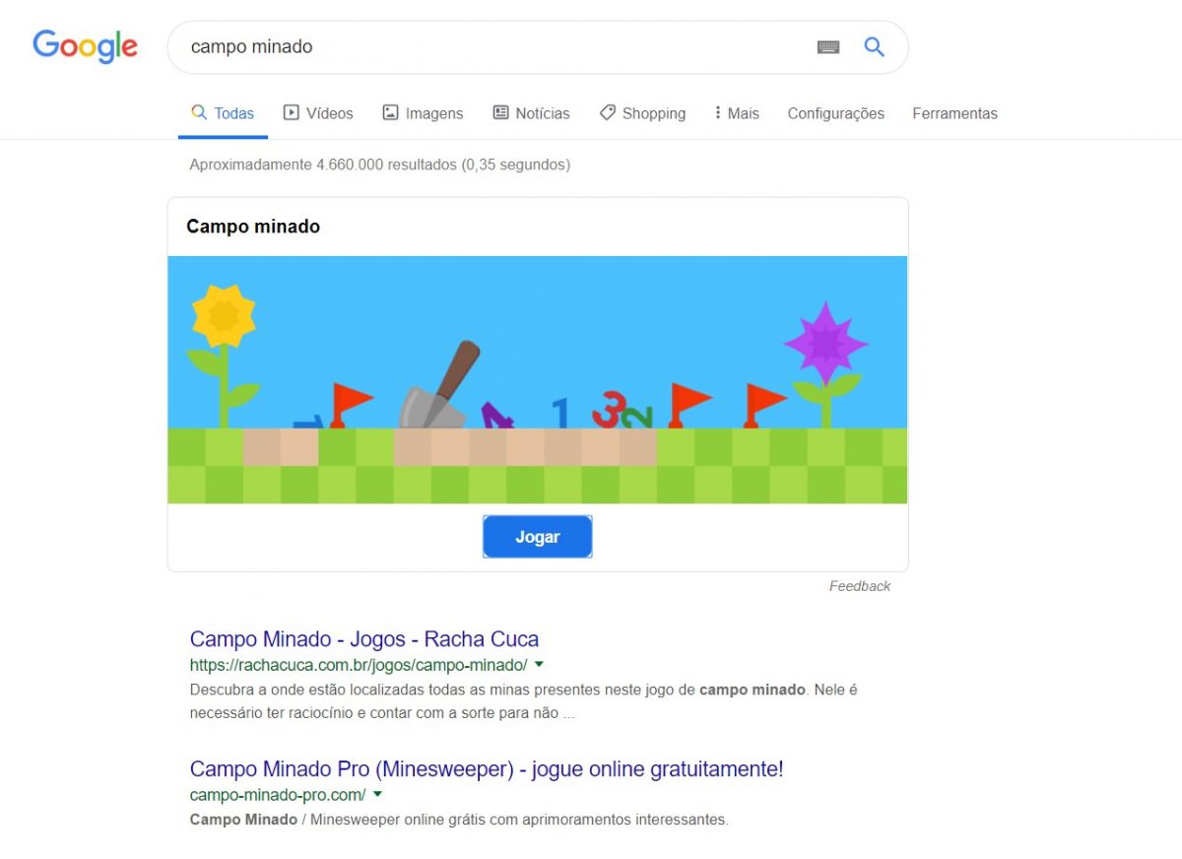1182x859 pixels.
Task: Expand the campo-minado-pro.com result dropdown arrow
Action: pyautogui.click(x=377, y=794)
